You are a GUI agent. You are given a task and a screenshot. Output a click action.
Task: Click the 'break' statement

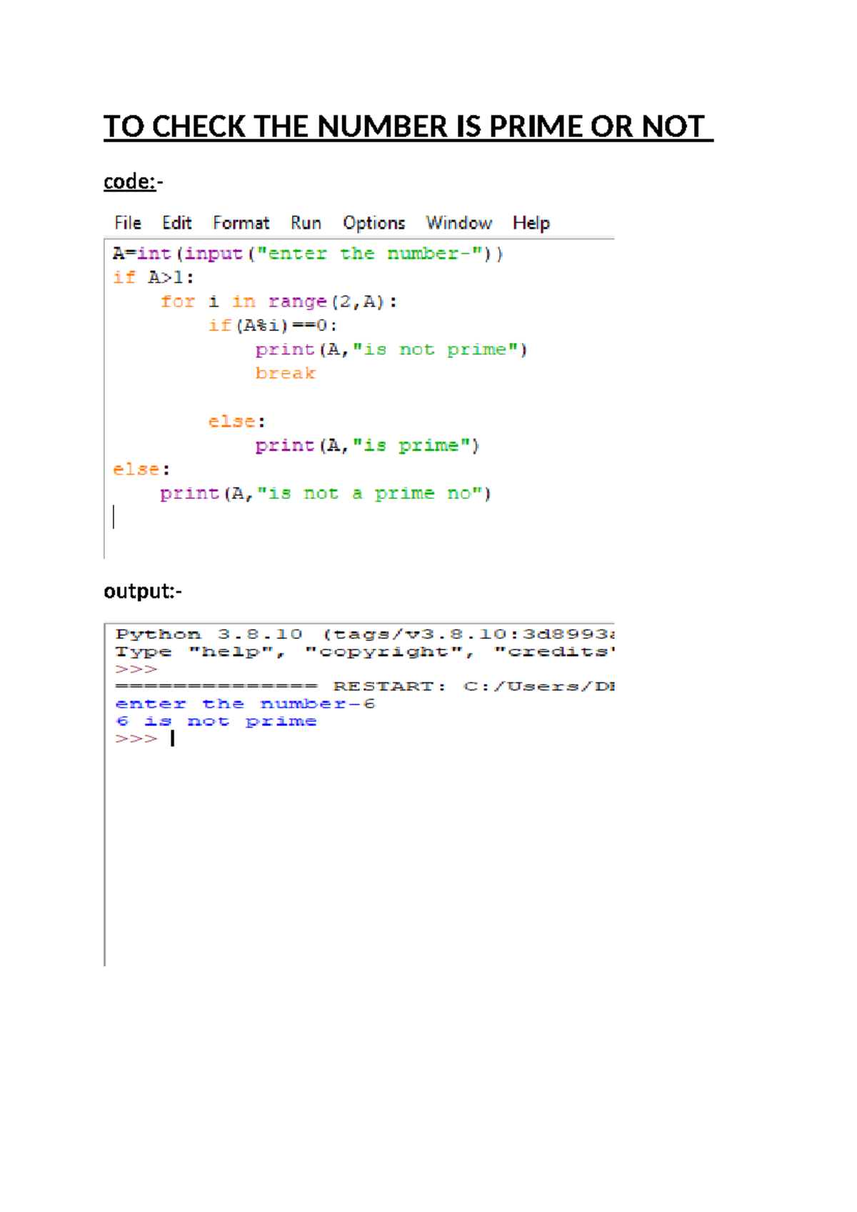(x=285, y=373)
